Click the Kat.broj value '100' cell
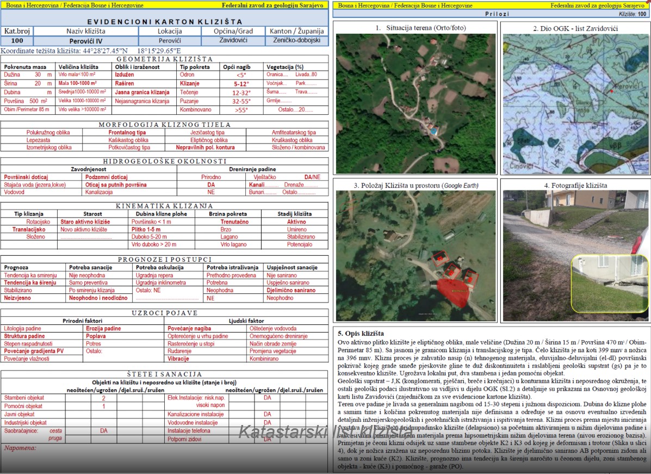 (17, 41)
